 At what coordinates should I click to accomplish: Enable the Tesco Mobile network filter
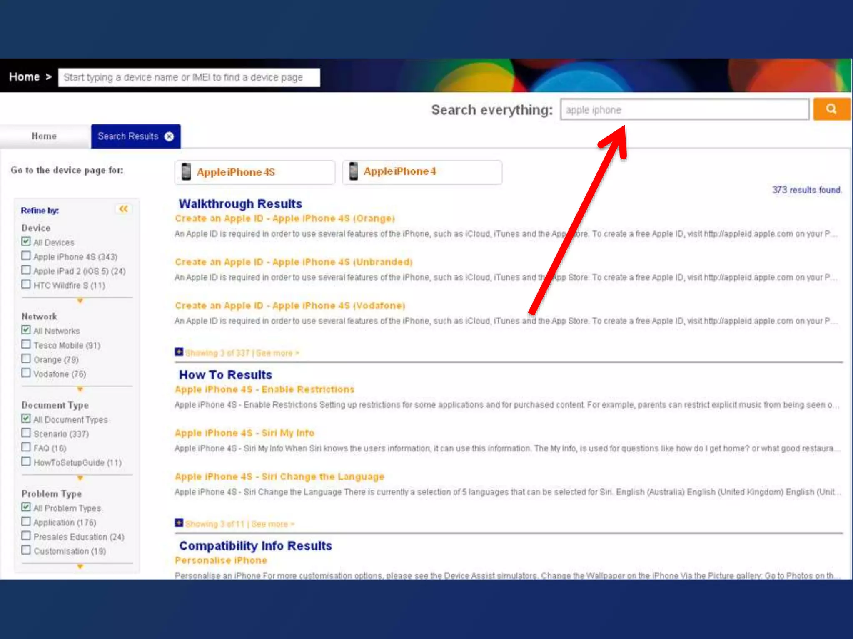(26, 344)
